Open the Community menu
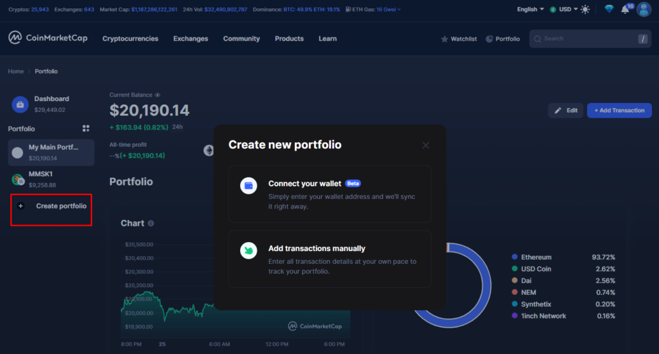The image size is (659, 354). (x=241, y=39)
